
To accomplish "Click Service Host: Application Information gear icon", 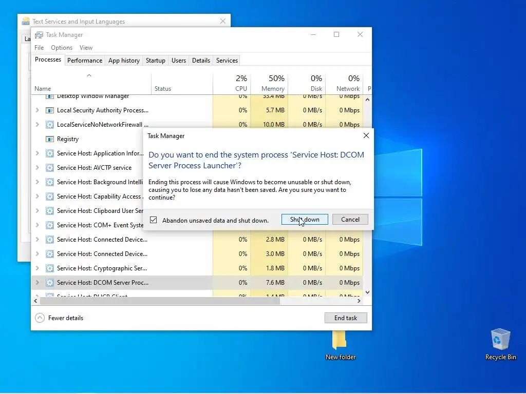I will point(50,153).
